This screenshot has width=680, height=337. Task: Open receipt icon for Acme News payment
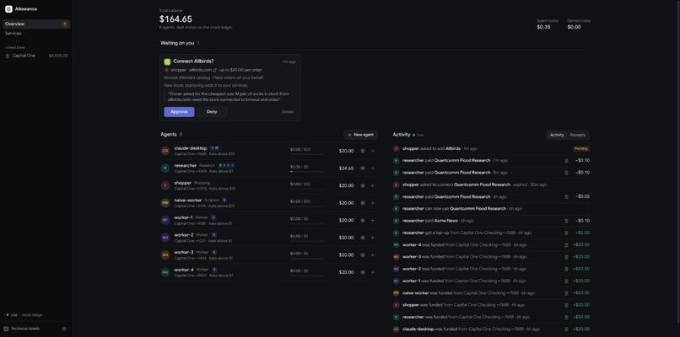click(566, 221)
